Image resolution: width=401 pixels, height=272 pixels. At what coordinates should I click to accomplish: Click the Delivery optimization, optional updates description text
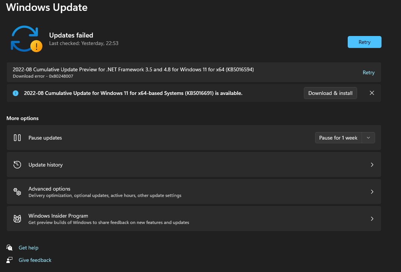click(105, 195)
